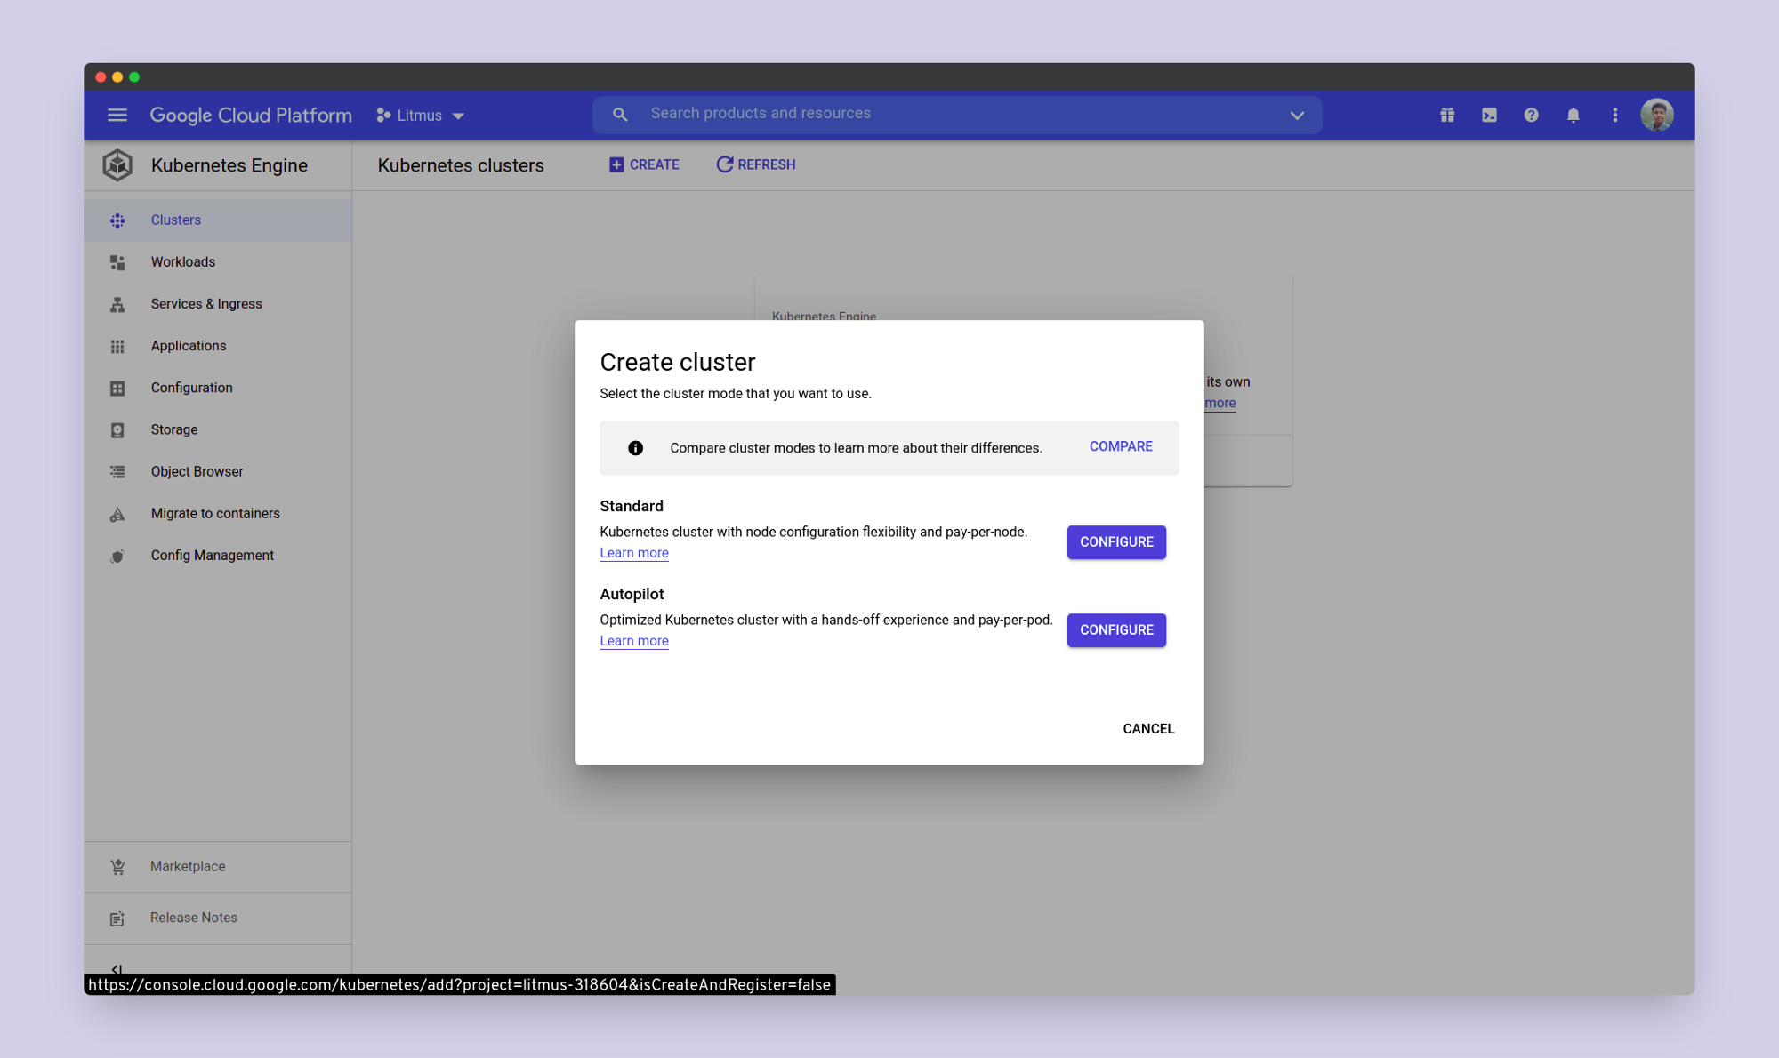Click the Storage disk icon

117,430
